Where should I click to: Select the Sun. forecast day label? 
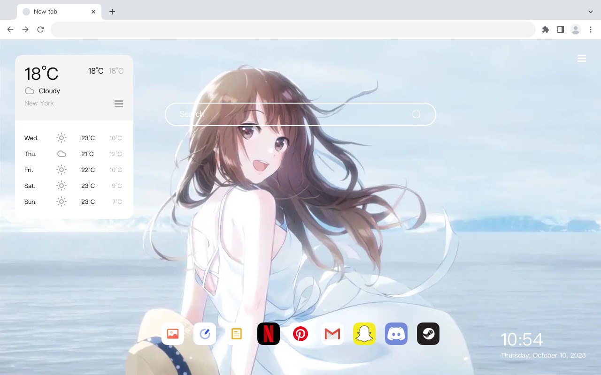click(x=31, y=202)
